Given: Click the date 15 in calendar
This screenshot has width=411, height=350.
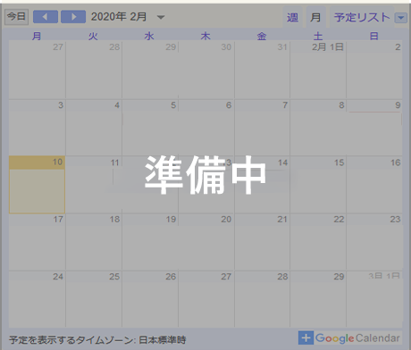Looking at the screenshot, I should click(x=339, y=162).
